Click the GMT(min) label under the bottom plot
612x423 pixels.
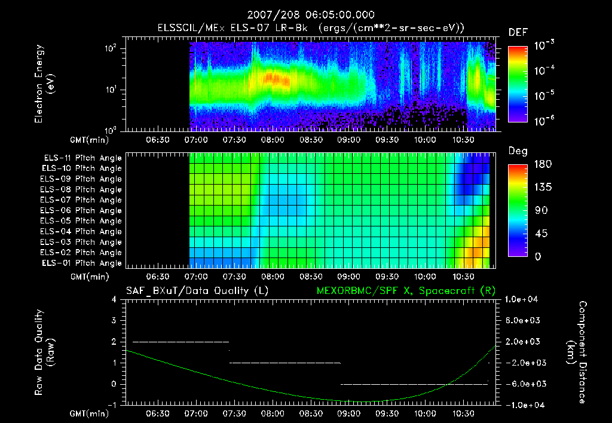90,413
